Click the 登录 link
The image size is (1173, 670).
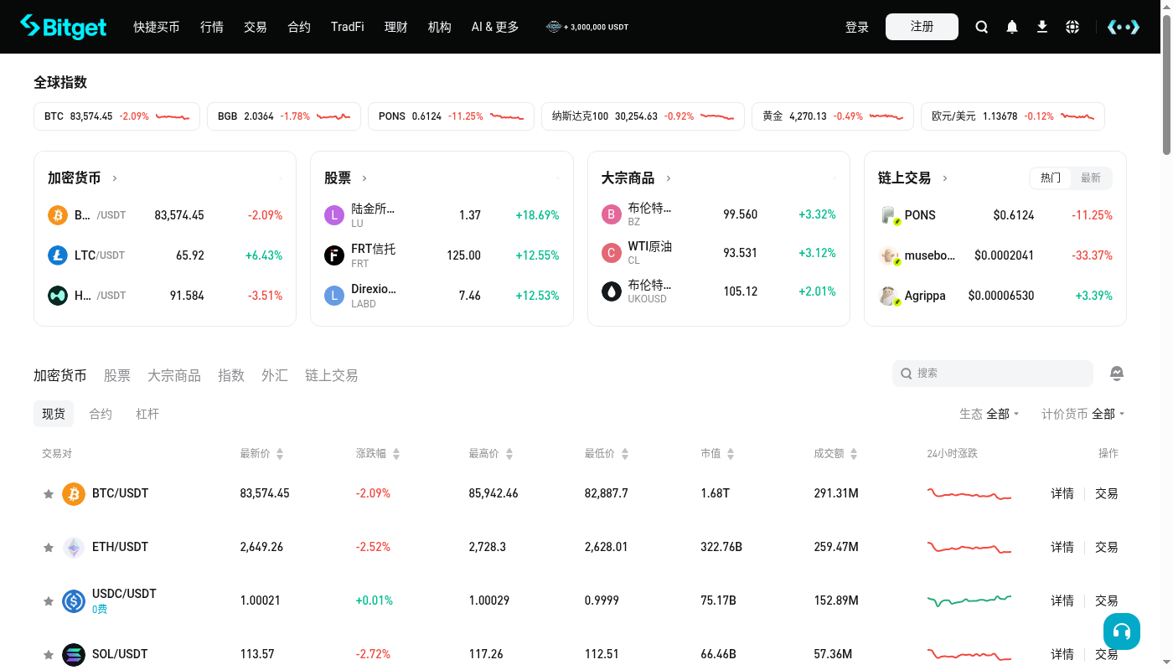click(857, 27)
